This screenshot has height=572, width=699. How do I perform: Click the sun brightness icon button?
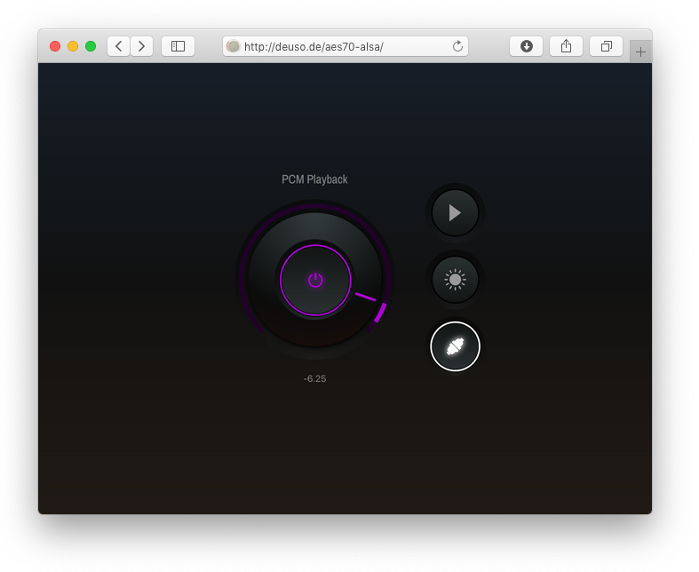[x=455, y=280]
